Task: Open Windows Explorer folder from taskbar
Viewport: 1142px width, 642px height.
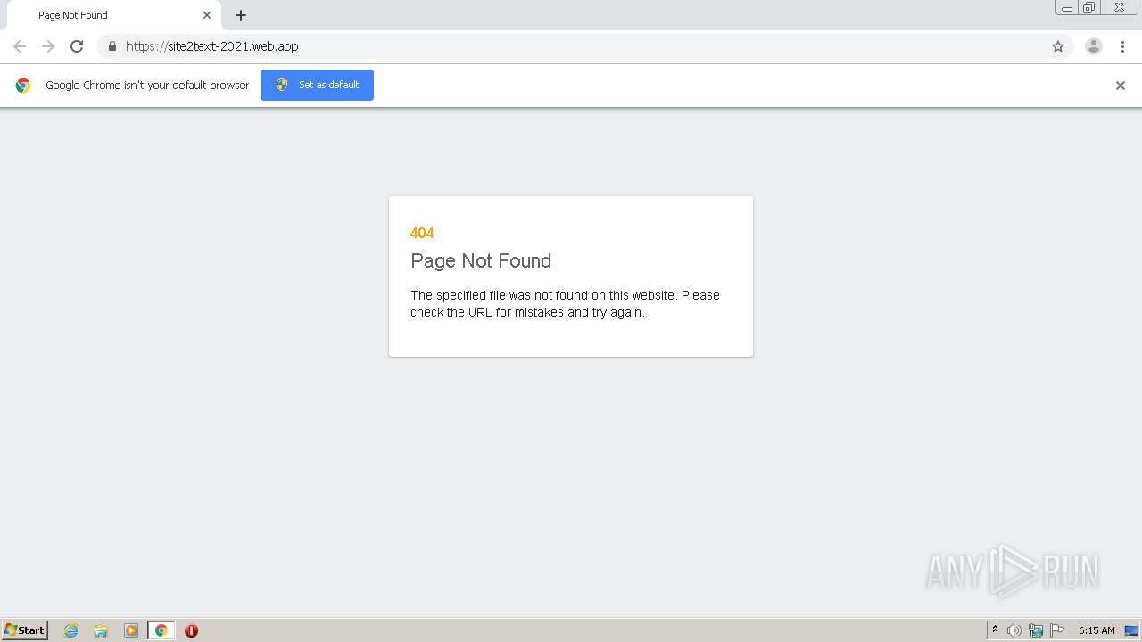Action: pos(101,630)
